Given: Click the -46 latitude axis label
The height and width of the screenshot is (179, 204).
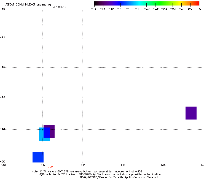Looking at the screenshot, I should pos(2,97).
